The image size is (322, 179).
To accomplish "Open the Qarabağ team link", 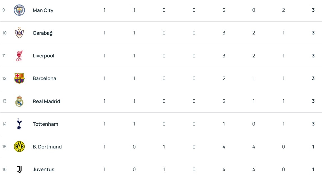I will point(43,33).
